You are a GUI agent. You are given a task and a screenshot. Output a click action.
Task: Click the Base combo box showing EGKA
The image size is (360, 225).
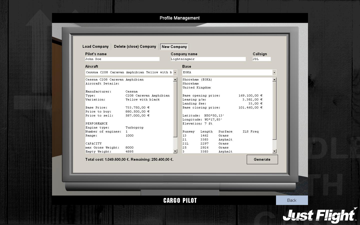click(227, 72)
